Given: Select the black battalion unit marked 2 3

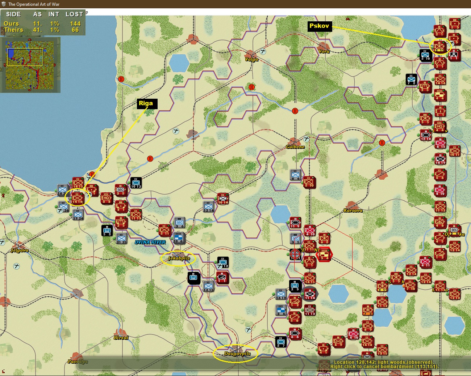Looking at the screenshot, I should (x=295, y=286).
